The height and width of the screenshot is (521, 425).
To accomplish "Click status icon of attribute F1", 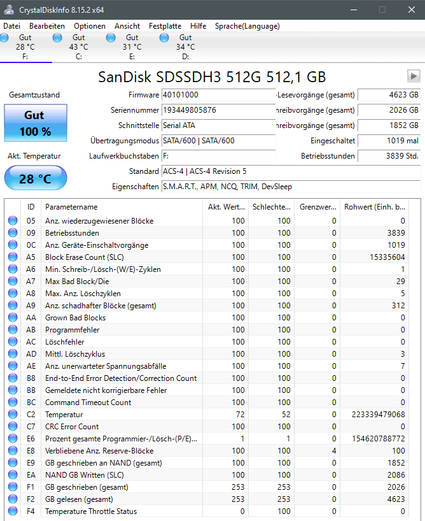I will [x=13, y=487].
